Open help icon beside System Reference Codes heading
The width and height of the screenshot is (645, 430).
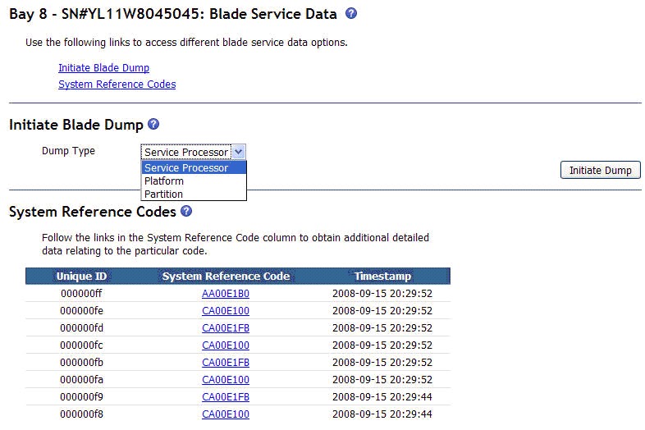(x=186, y=211)
